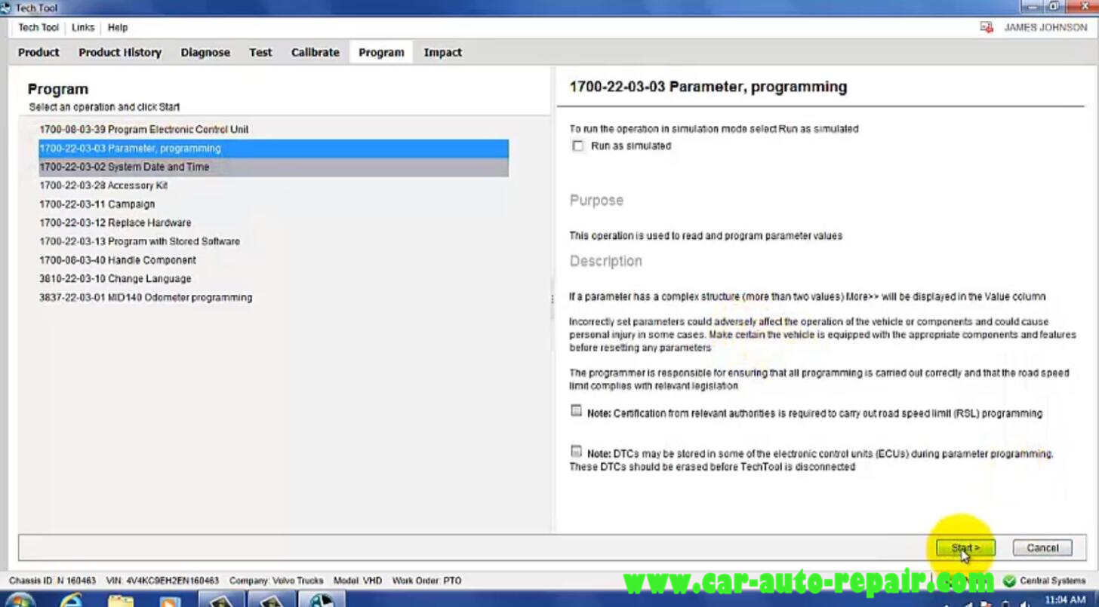This screenshot has height=607, width=1099.
Task: Click the note icon beside the DTCs note
Action: pyautogui.click(x=576, y=452)
